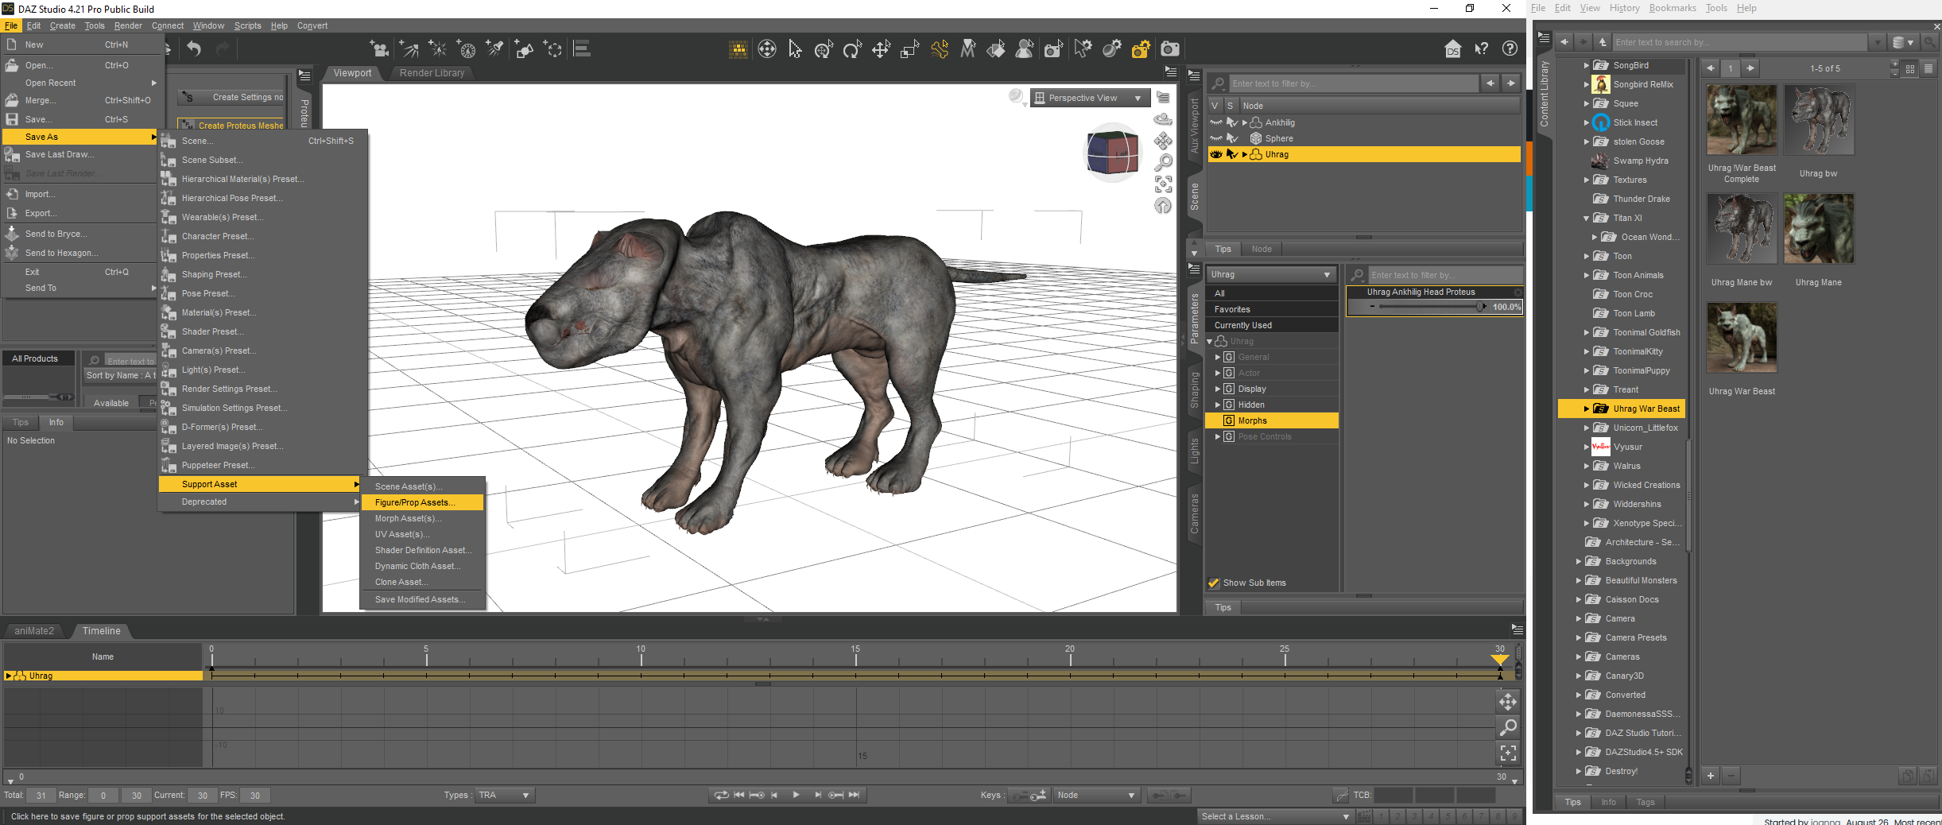Select the Universal manipulation tool

click(x=824, y=50)
